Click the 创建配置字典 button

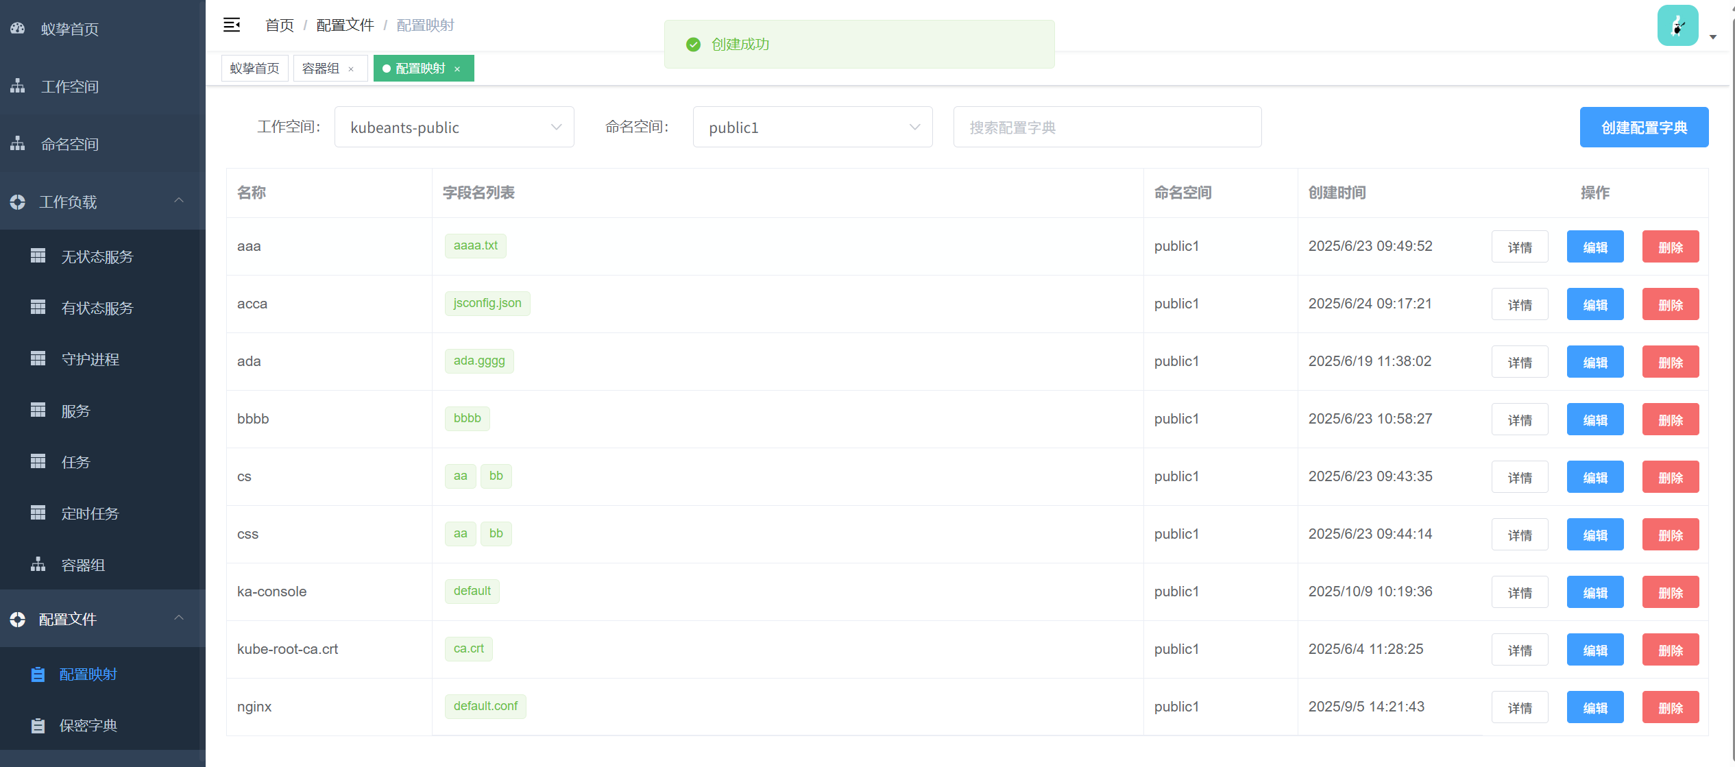click(1643, 127)
